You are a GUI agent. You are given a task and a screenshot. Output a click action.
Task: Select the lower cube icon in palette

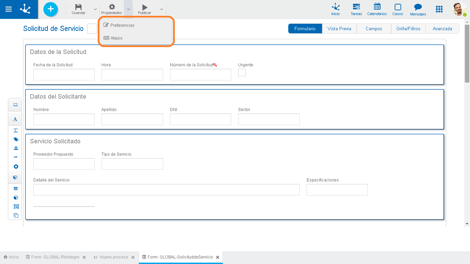15,198
